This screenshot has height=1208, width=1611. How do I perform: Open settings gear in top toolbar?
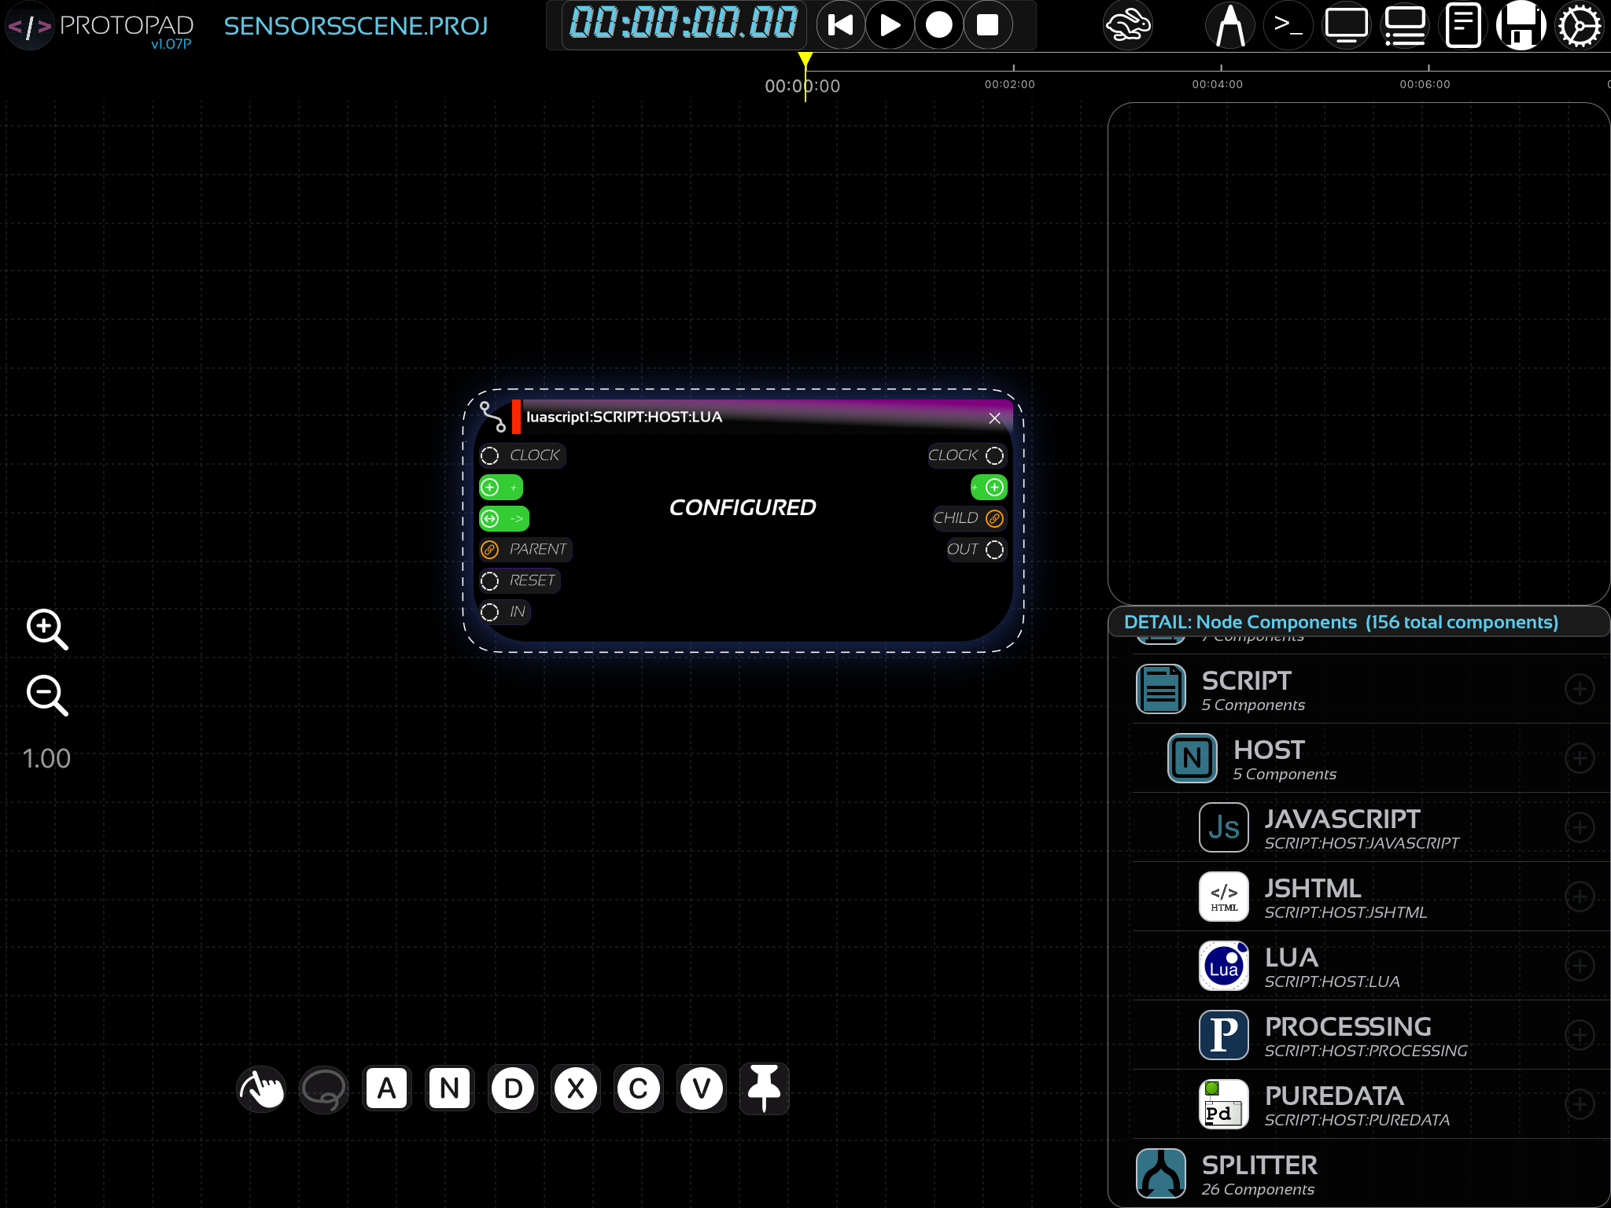point(1579,26)
